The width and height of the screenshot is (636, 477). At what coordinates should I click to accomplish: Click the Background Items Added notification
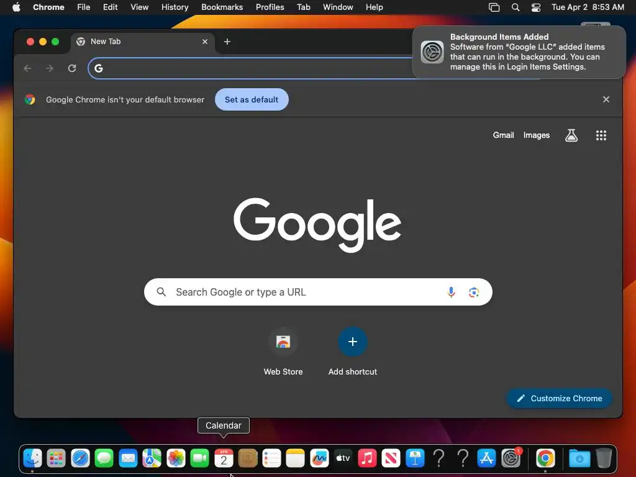(x=519, y=52)
